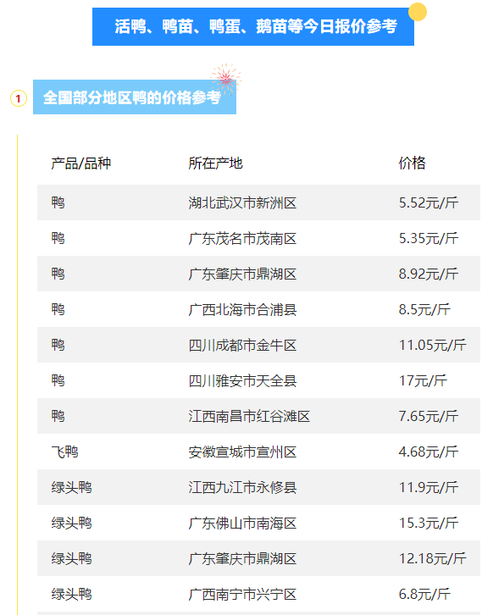
Task: Click the blue title banner about duck prices
Action: [253, 26]
